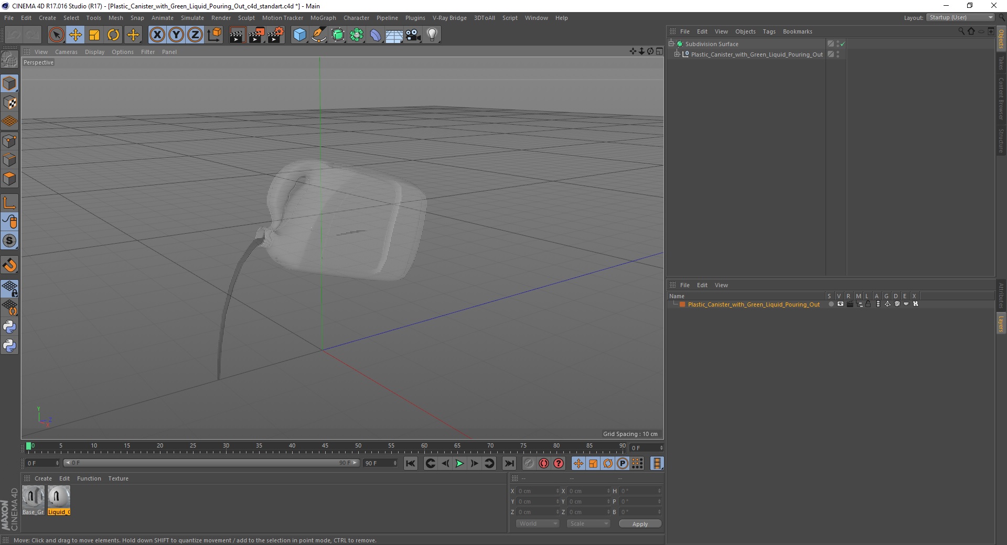Select the Liquid material thumbnail
Screen dimensions: 1007x545
(59, 500)
